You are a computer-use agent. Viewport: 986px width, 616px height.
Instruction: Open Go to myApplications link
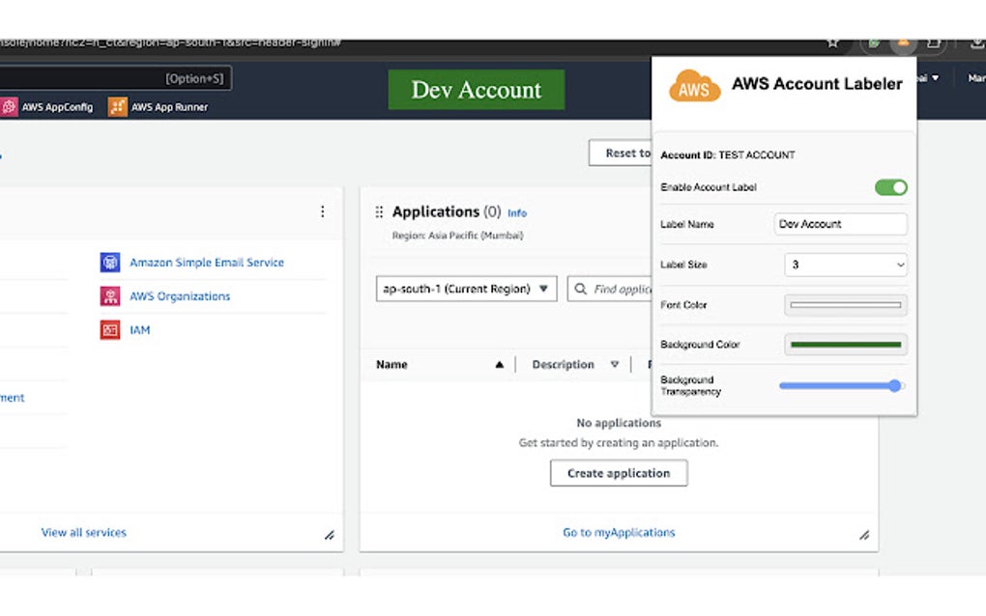[x=618, y=532]
